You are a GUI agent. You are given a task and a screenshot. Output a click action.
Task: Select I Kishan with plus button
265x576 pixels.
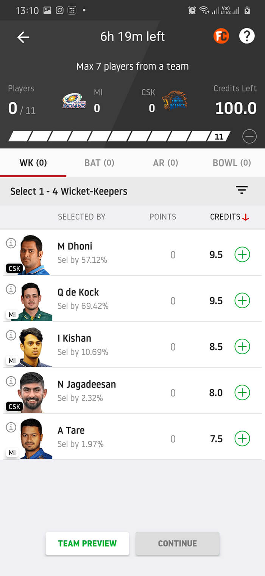pyautogui.click(x=242, y=347)
